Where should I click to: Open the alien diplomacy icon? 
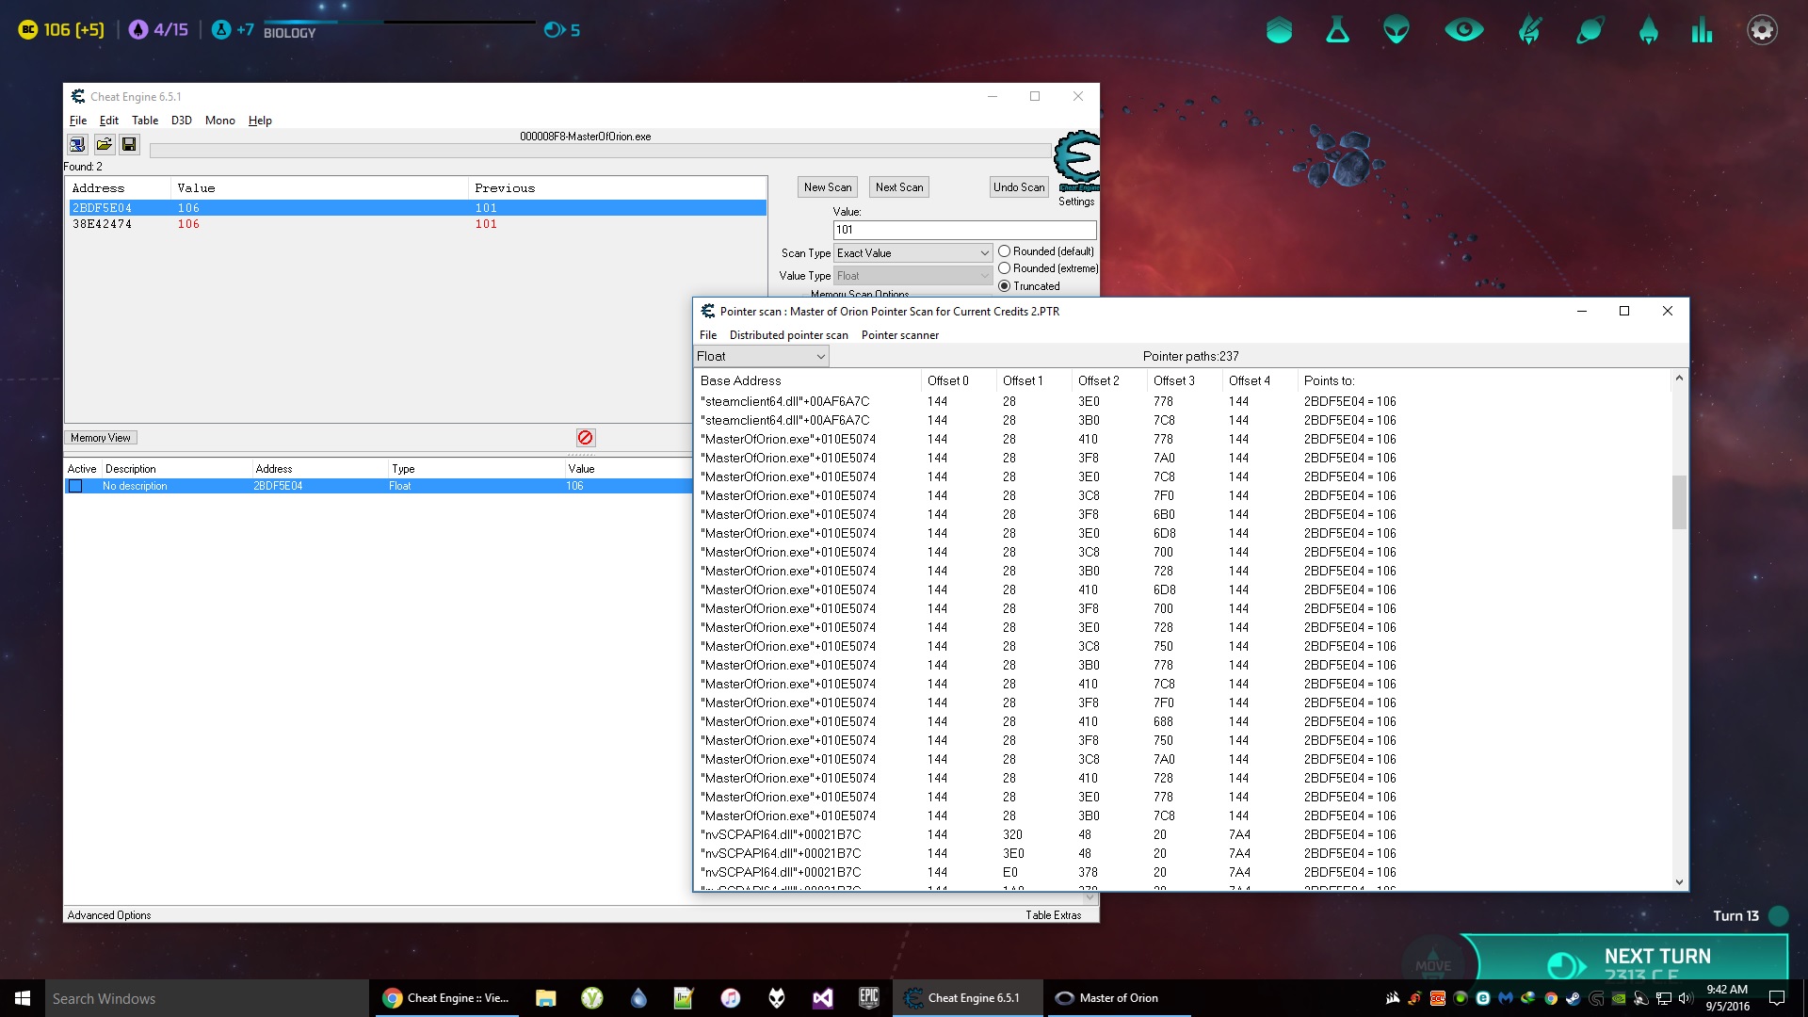[x=1396, y=30]
